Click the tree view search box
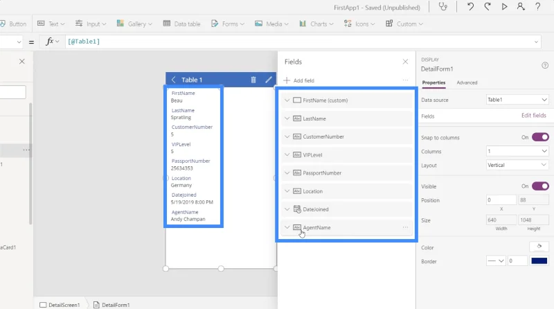The height and width of the screenshot is (309, 554). 12,92
